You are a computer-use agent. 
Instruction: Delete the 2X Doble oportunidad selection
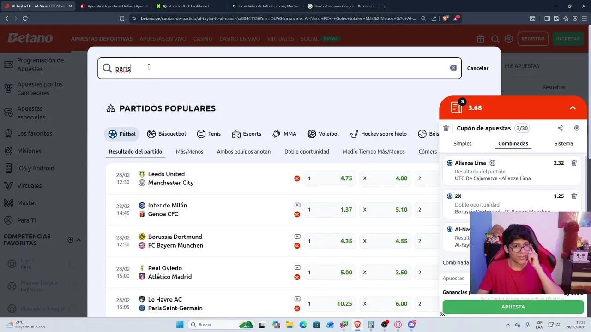point(574,196)
